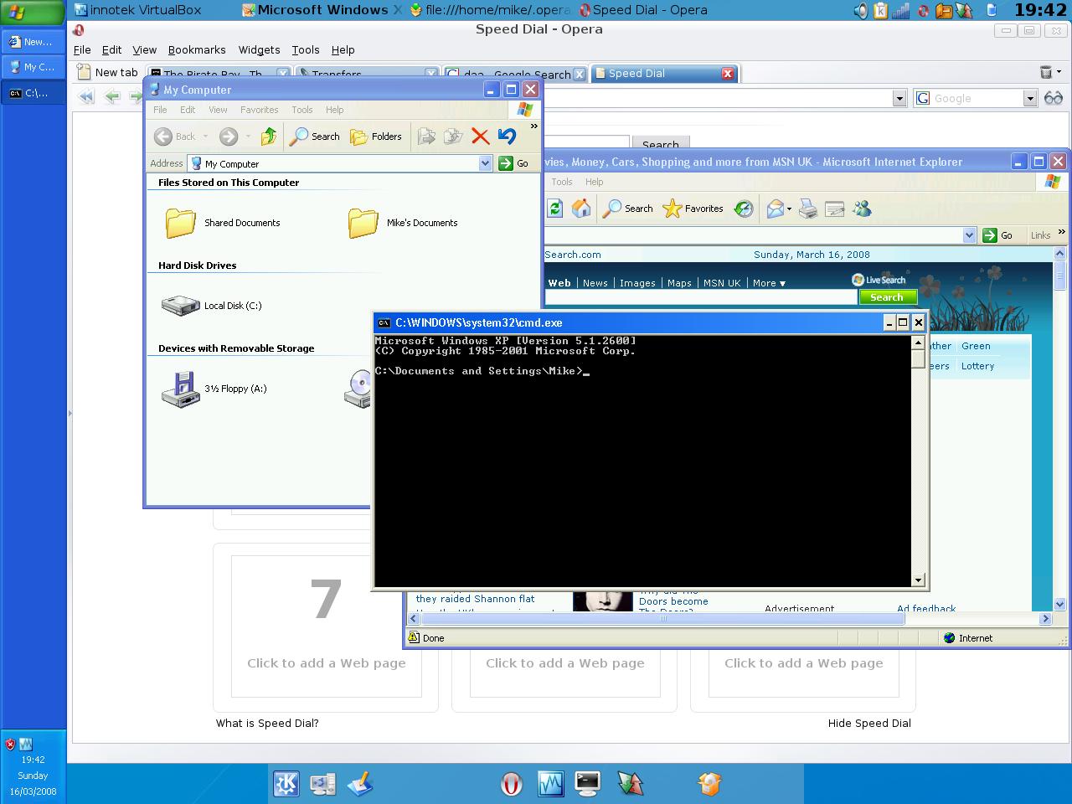Click the Live Search input field on MSN
Screen dimensions: 1072x804
tap(701, 297)
